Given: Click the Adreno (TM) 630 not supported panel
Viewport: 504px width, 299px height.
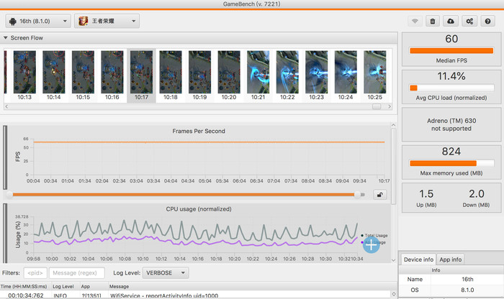Looking at the screenshot, I should click(451, 124).
